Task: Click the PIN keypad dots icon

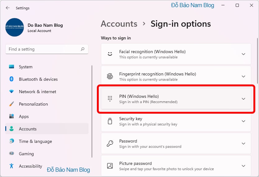Action: [110, 98]
